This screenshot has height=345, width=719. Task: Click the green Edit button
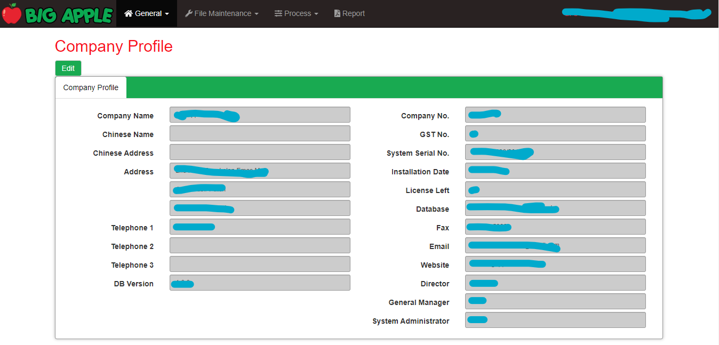68,68
